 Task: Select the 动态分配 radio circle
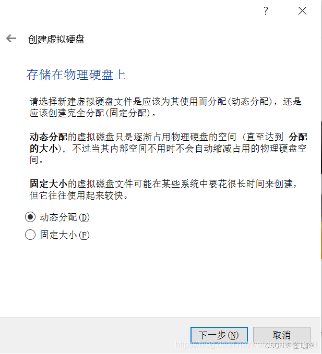coord(30,217)
